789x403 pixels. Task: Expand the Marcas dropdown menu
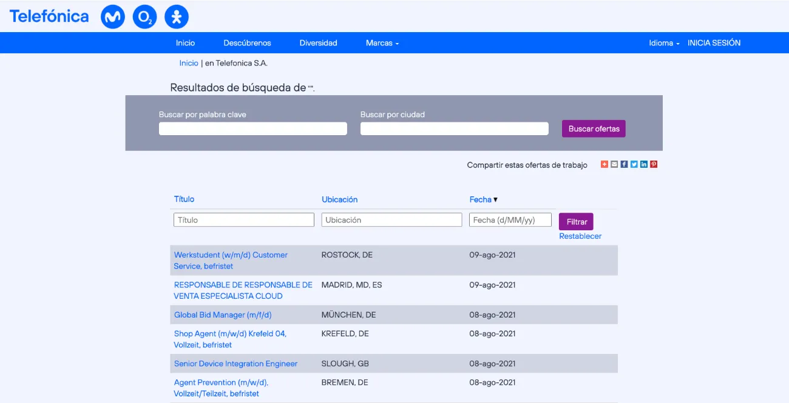(382, 43)
